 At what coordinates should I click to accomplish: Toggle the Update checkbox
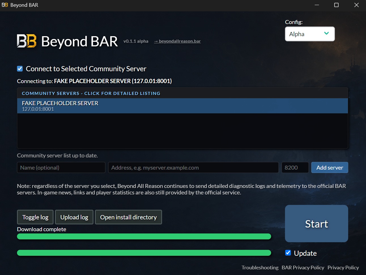pos(288,253)
